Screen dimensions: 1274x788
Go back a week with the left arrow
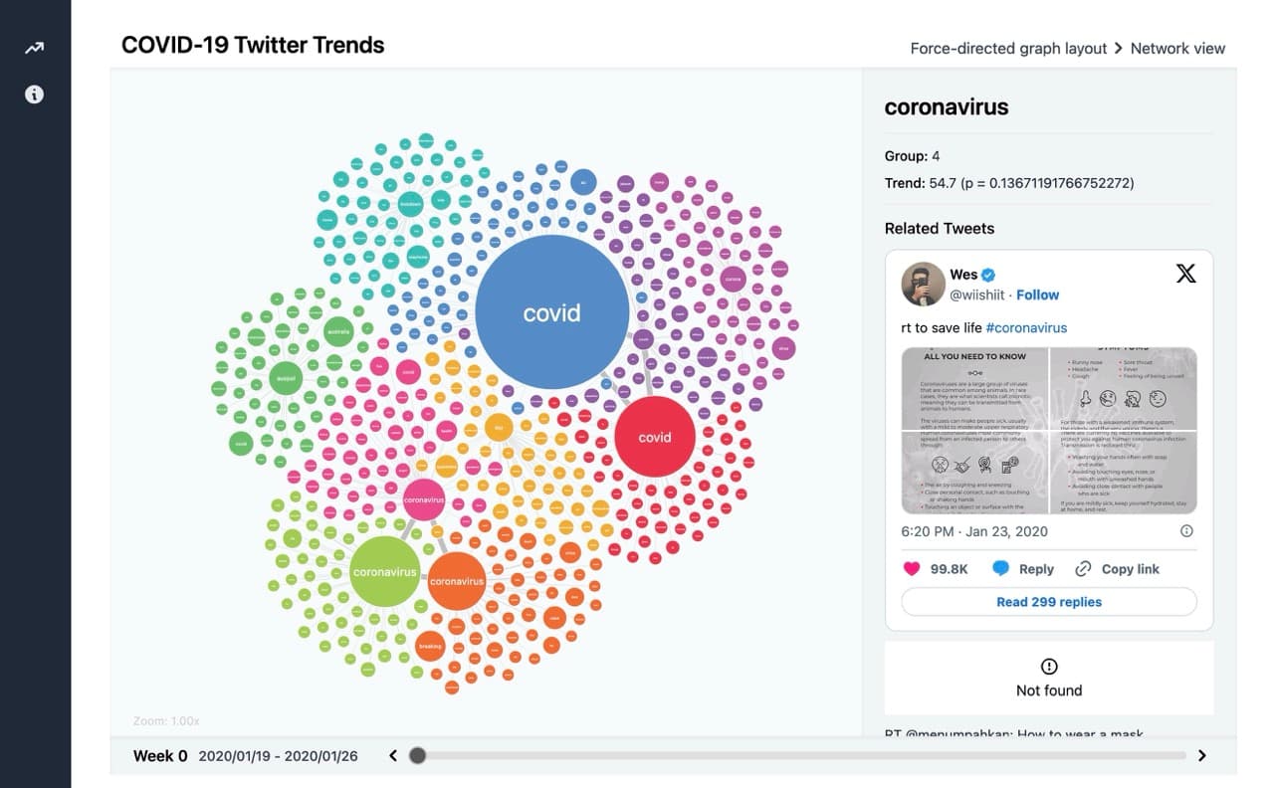click(x=391, y=755)
